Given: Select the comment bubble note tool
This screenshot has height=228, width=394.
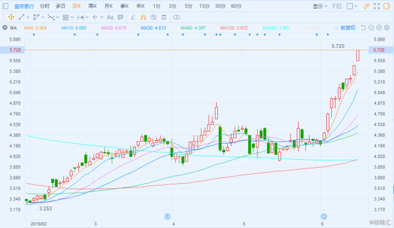Looking at the screenshot, I should (x=121, y=17).
